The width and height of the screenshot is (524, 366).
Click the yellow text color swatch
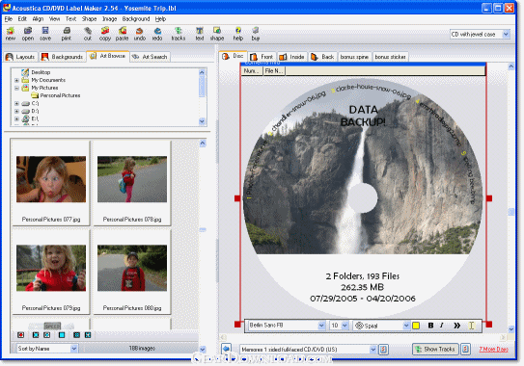pyautogui.click(x=416, y=326)
